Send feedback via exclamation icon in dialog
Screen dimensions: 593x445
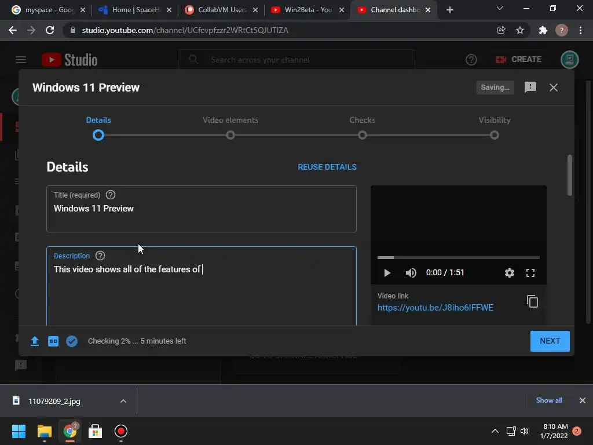point(530,87)
